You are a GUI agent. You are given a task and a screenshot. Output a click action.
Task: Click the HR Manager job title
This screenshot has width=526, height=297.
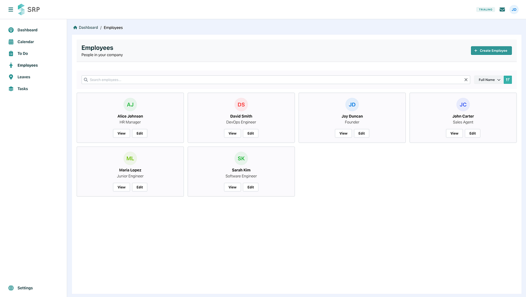(x=130, y=122)
